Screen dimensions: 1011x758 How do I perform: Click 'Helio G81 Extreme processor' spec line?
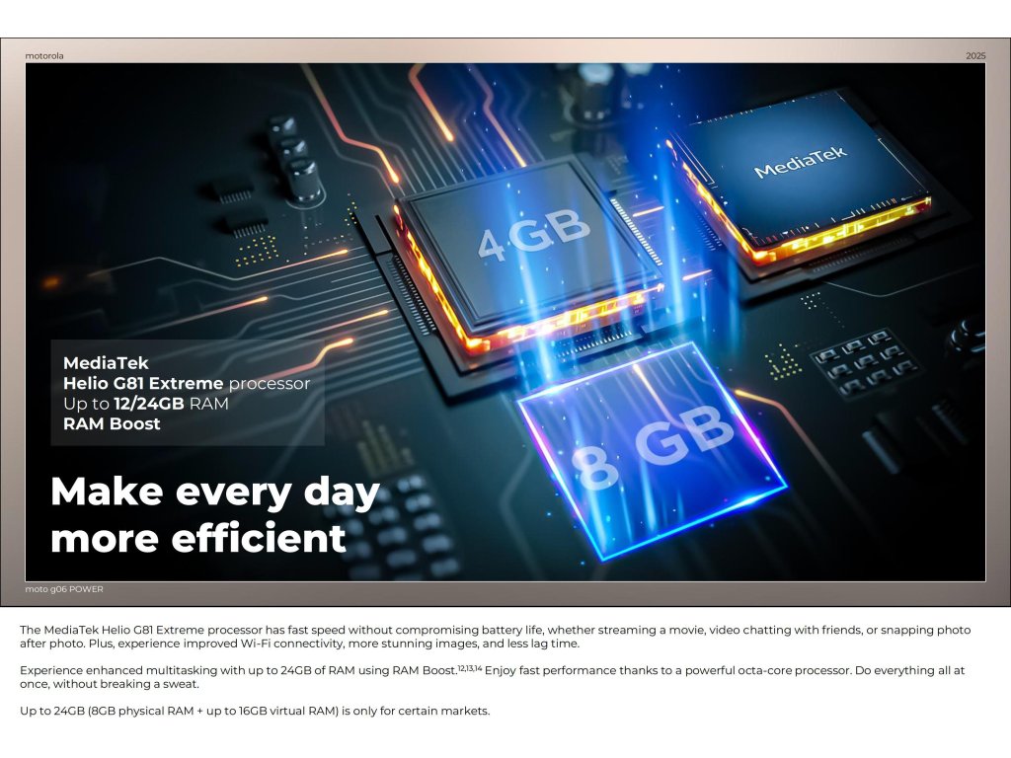[187, 384]
